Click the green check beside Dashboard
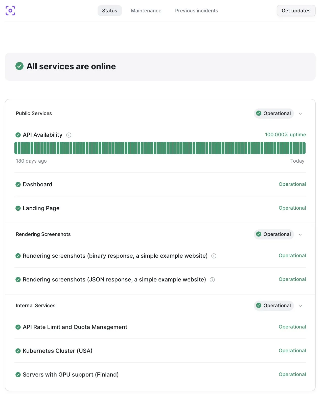Viewport: 323px width, 394px height. coord(18,184)
